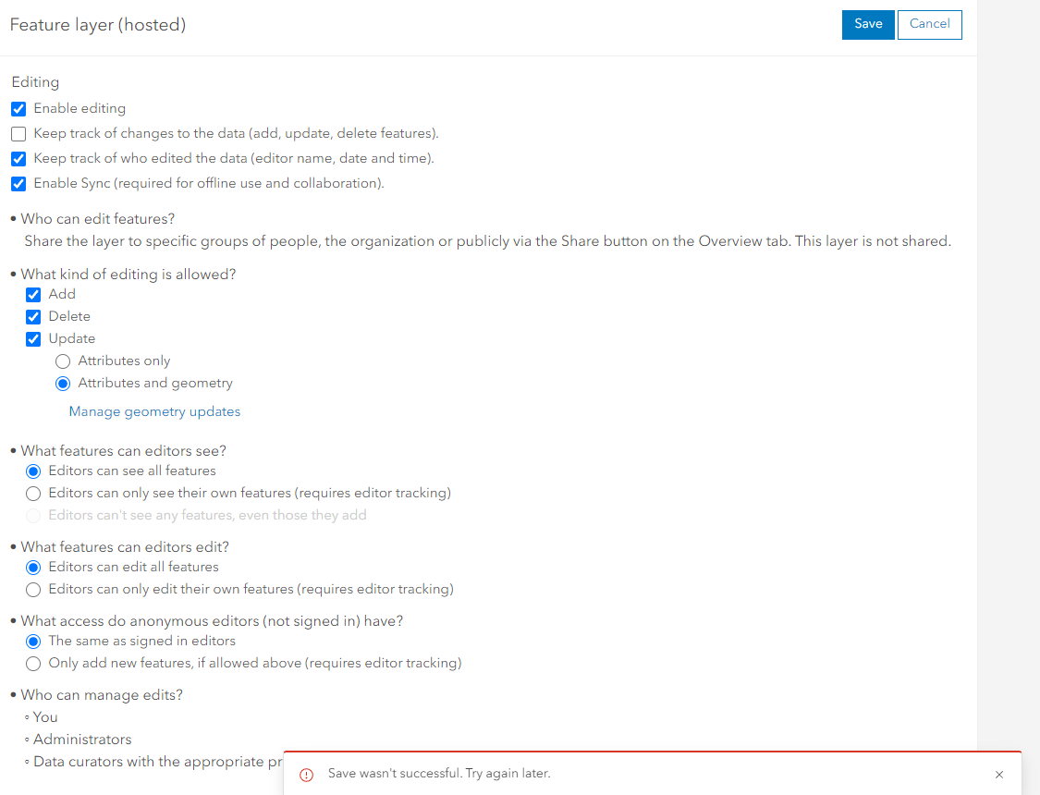Uncheck the Delete editing option
The height and width of the screenshot is (795, 1040).
point(33,317)
